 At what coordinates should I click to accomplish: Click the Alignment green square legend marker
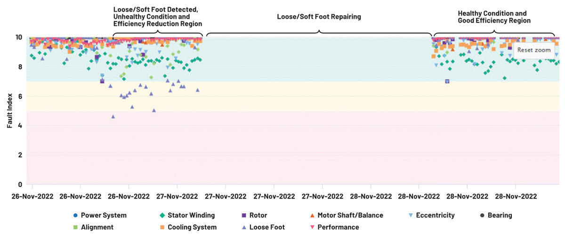click(x=76, y=227)
